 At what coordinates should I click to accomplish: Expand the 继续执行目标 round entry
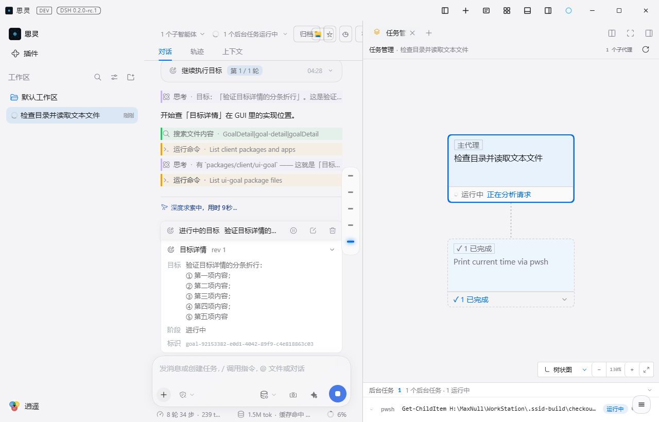click(x=251, y=71)
